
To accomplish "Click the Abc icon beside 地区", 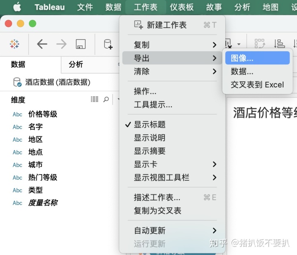I will pos(17,140).
